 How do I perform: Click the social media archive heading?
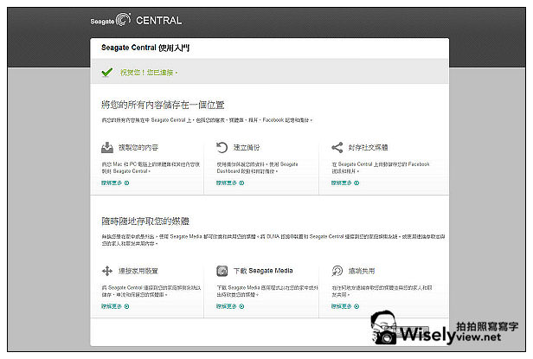click(x=368, y=148)
